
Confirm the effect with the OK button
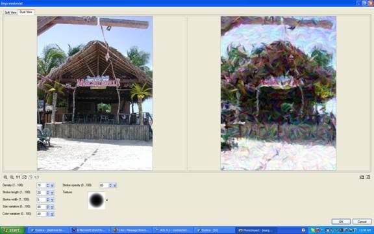pyautogui.click(x=341, y=222)
